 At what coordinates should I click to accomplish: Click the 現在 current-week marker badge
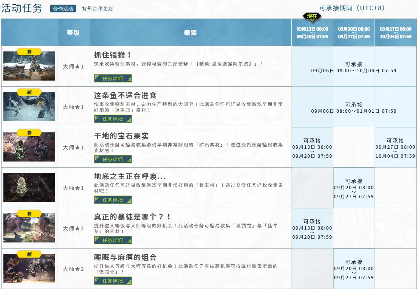click(x=312, y=16)
